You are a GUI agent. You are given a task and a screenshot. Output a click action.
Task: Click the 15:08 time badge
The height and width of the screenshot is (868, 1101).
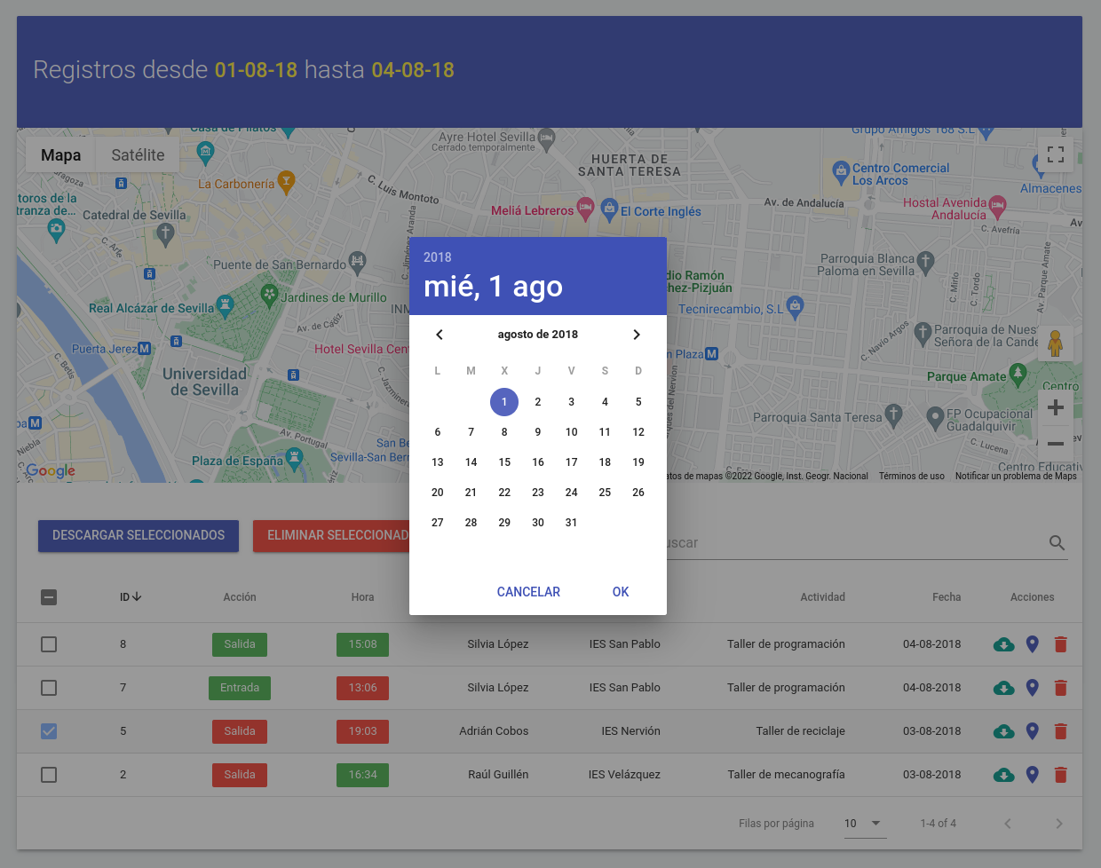click(x=362, y=644)
